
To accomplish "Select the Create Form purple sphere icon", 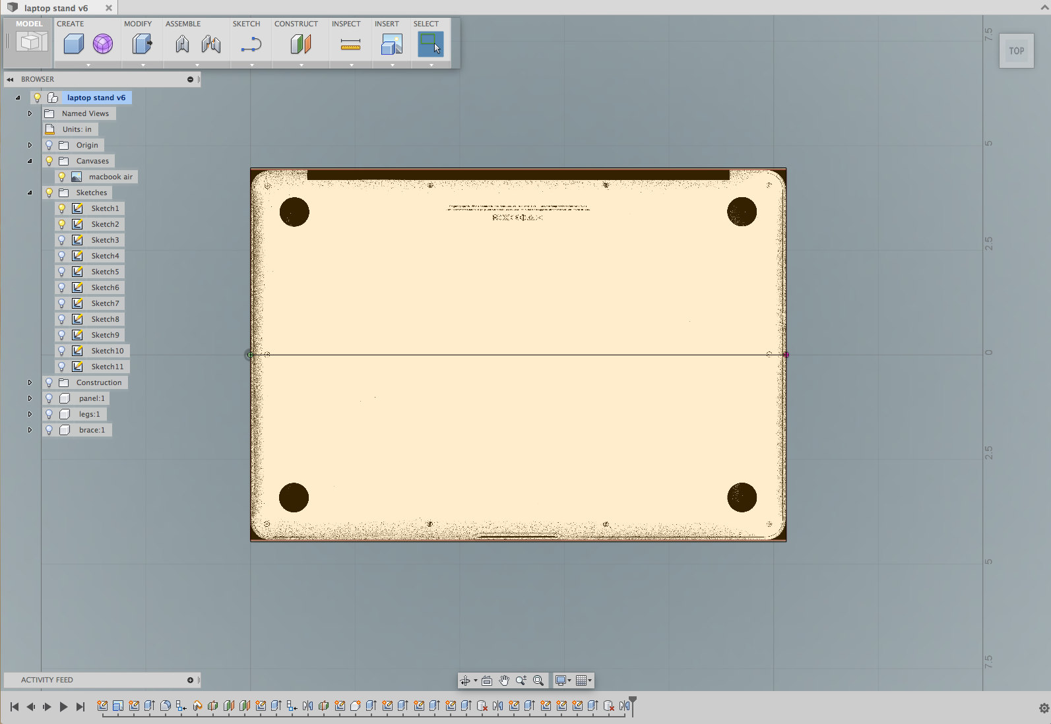I will pyautogui.click(x=102, y=44).
